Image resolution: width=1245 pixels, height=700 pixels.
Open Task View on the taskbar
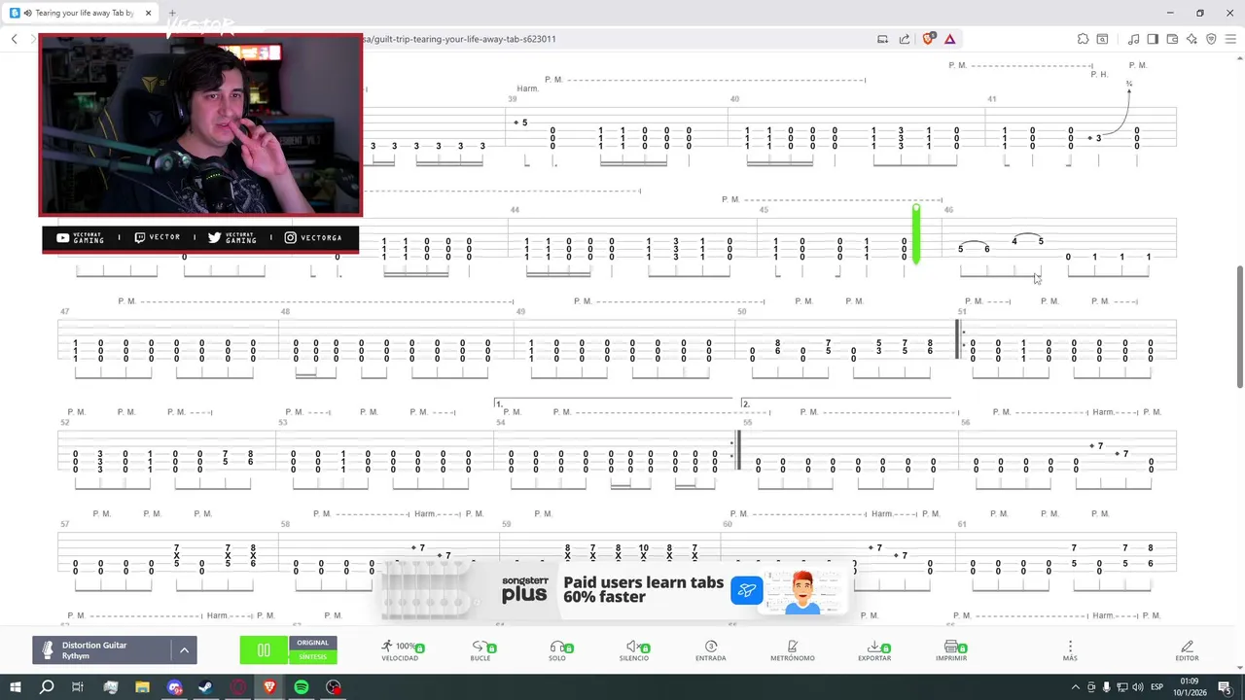pos(78,687)
